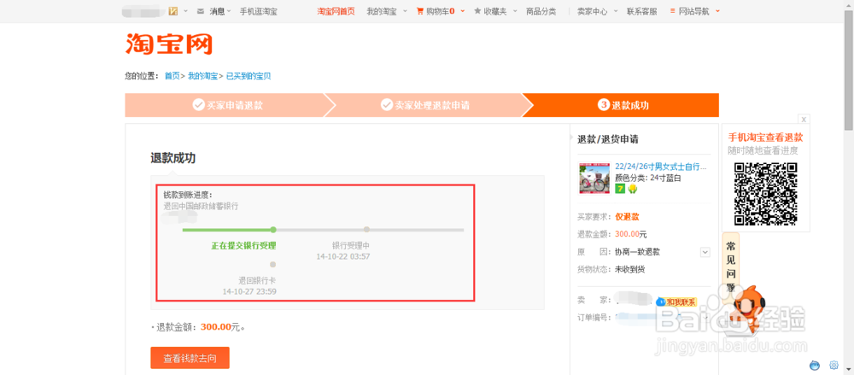The height and width of the screenshot is (375, 854).
Task: Open 联系客服 customer service
Action: coord(641,11)
